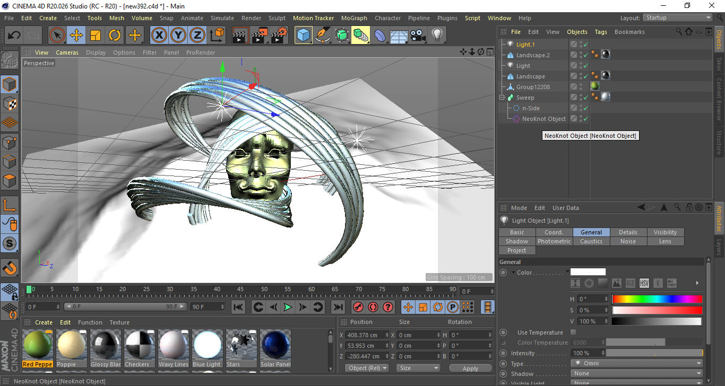The image size is (725, 386).
Task: Switch to the Shadow tab
Action: click(517, 241)
